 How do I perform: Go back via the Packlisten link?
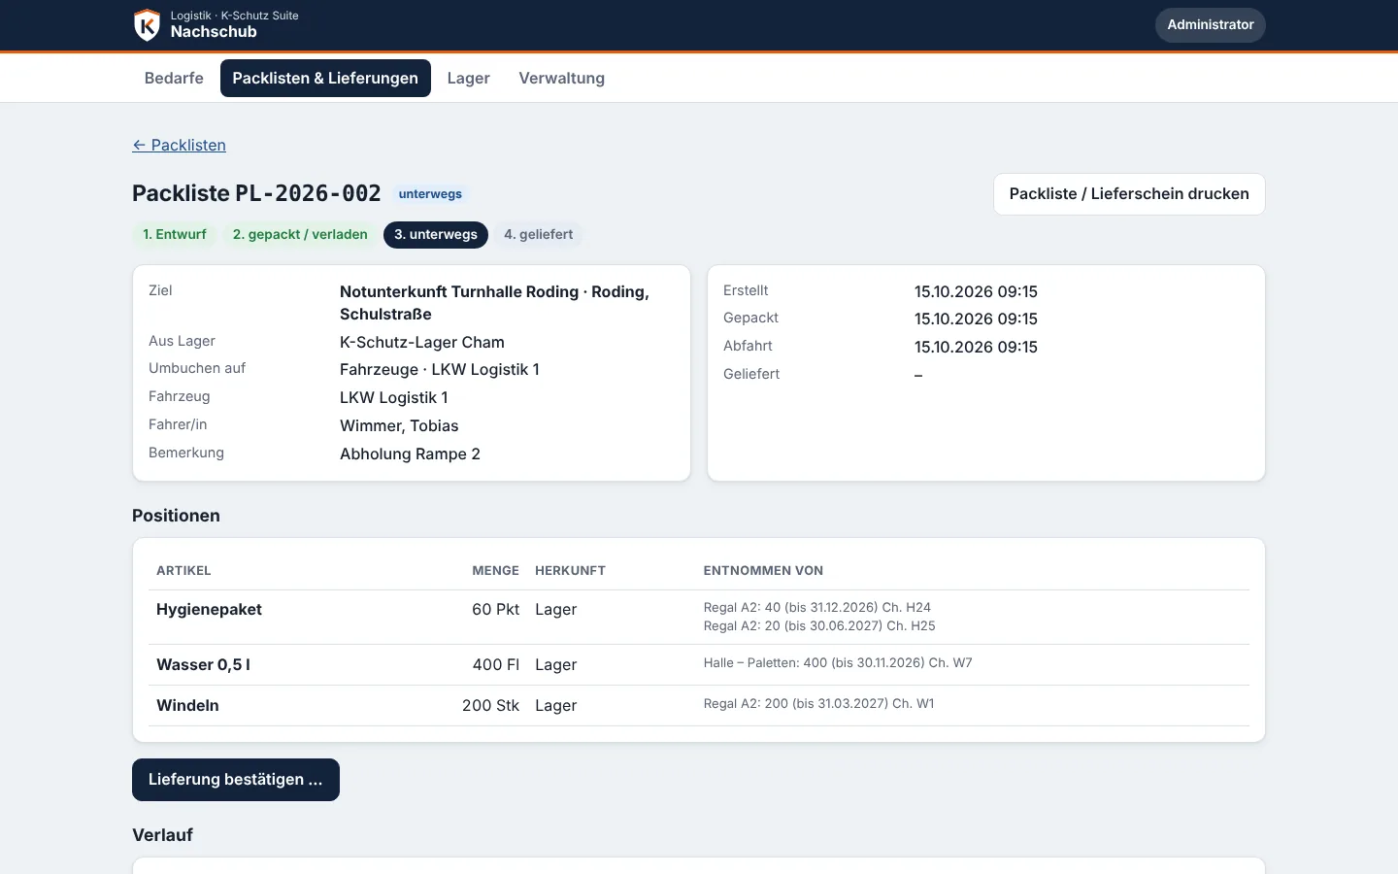click(x=179, y=145)
